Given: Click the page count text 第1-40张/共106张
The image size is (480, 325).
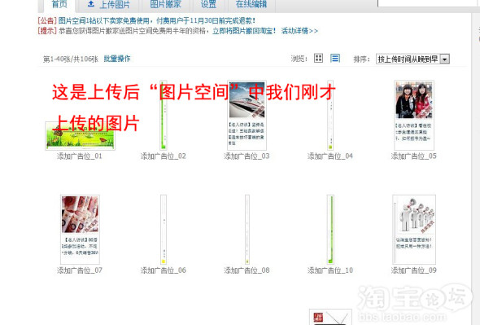Looking at the screenshot, I should tap(71, 59).
